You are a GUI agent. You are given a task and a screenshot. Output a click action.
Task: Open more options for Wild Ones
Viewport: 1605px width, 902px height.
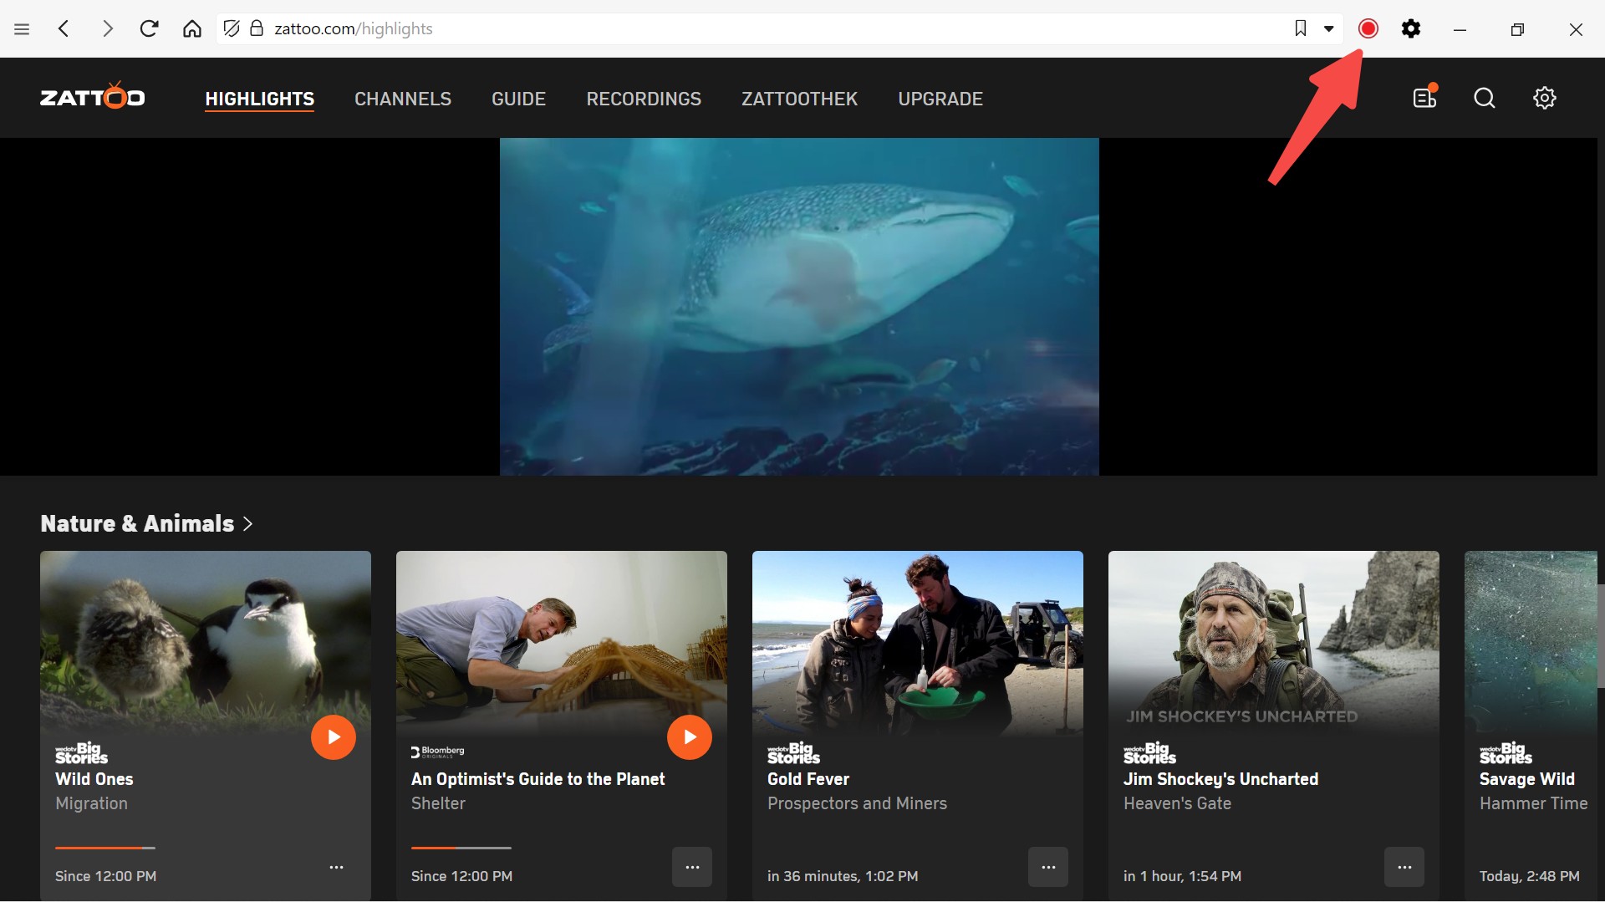click(x=336, y=867)
